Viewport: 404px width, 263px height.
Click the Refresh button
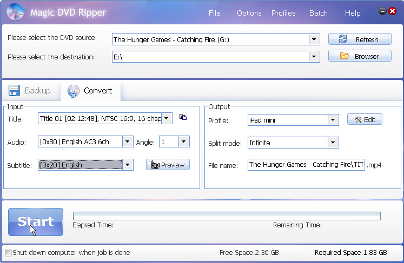coord(360,39)
